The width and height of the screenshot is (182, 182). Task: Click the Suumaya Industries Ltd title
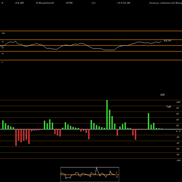pyautogui.click(x=162, y=3)
